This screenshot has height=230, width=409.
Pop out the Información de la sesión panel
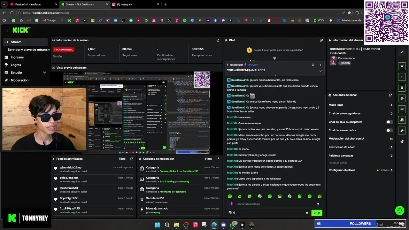[218, 40]
